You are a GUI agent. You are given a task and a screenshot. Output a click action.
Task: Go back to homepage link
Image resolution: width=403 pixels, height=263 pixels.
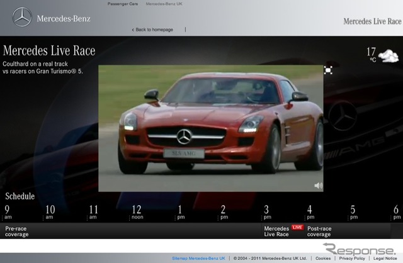[152, 30]
